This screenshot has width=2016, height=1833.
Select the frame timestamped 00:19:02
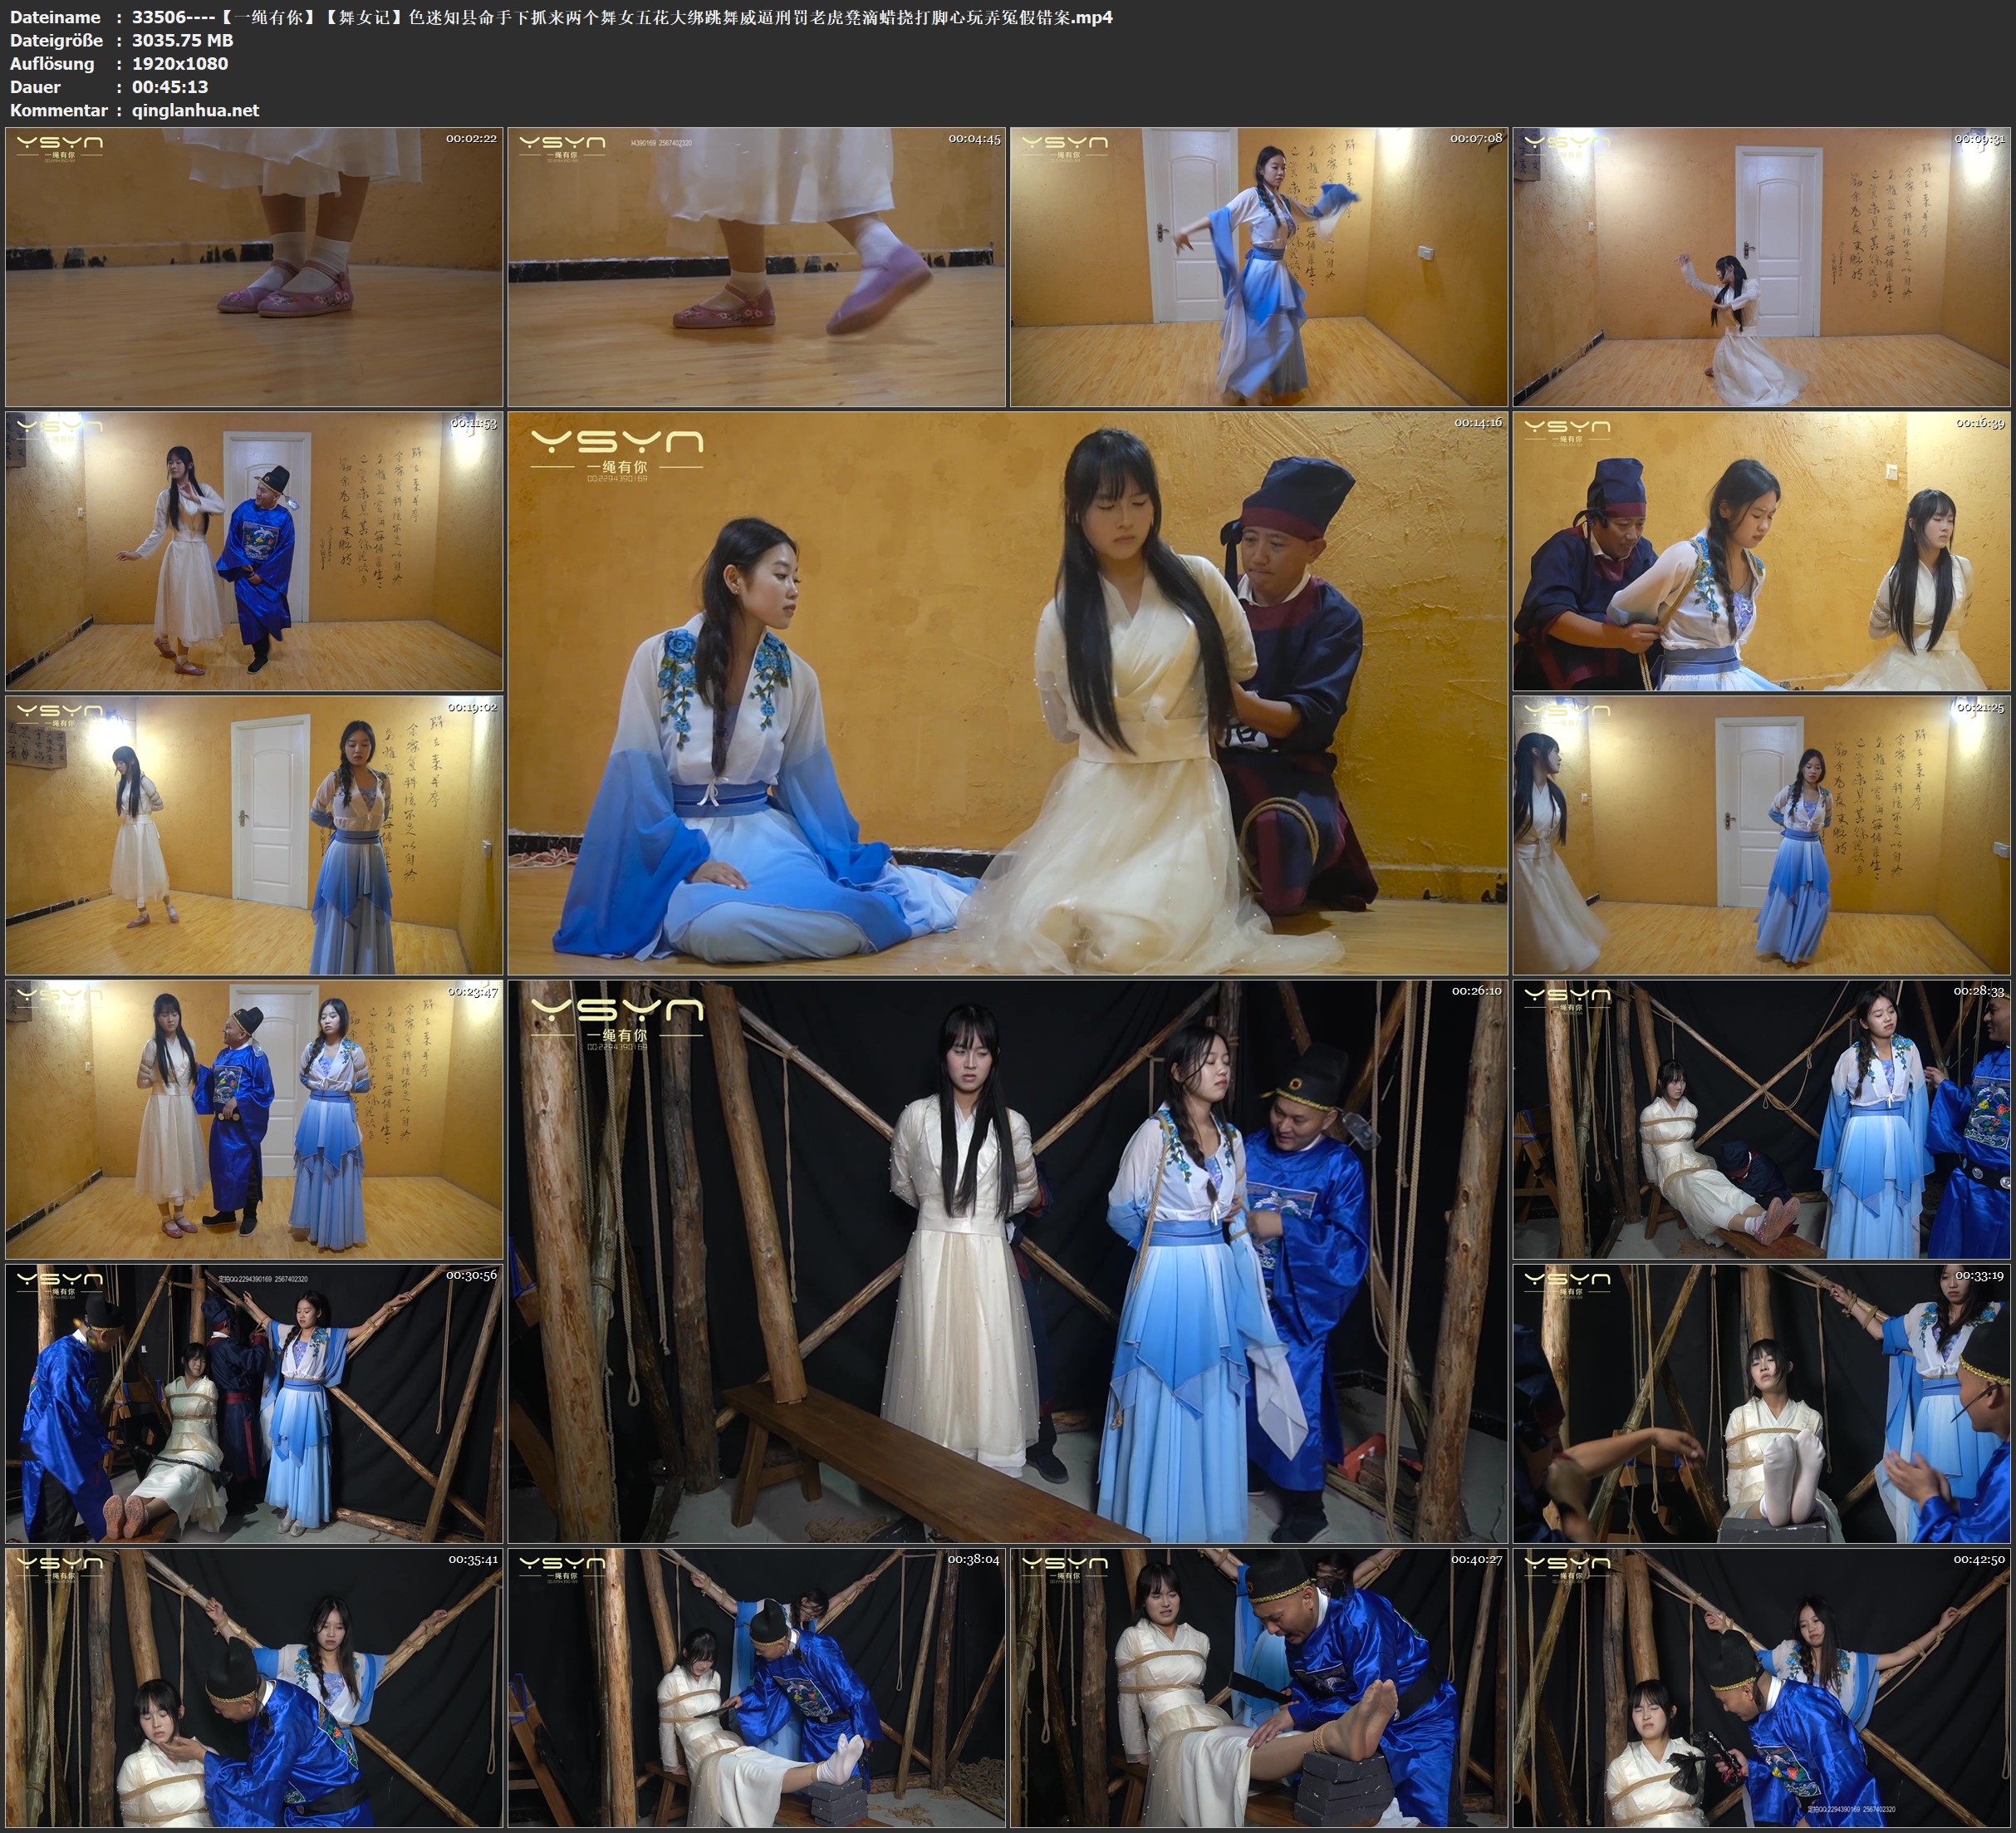(x=254, y=834)
